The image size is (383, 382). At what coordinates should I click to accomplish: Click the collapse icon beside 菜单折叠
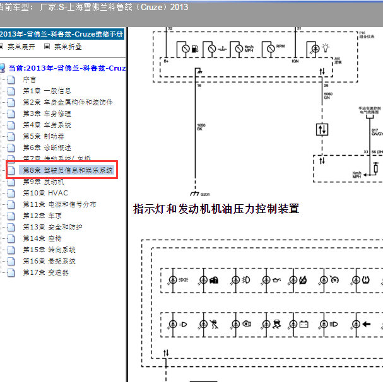click(x=47, y=47)
